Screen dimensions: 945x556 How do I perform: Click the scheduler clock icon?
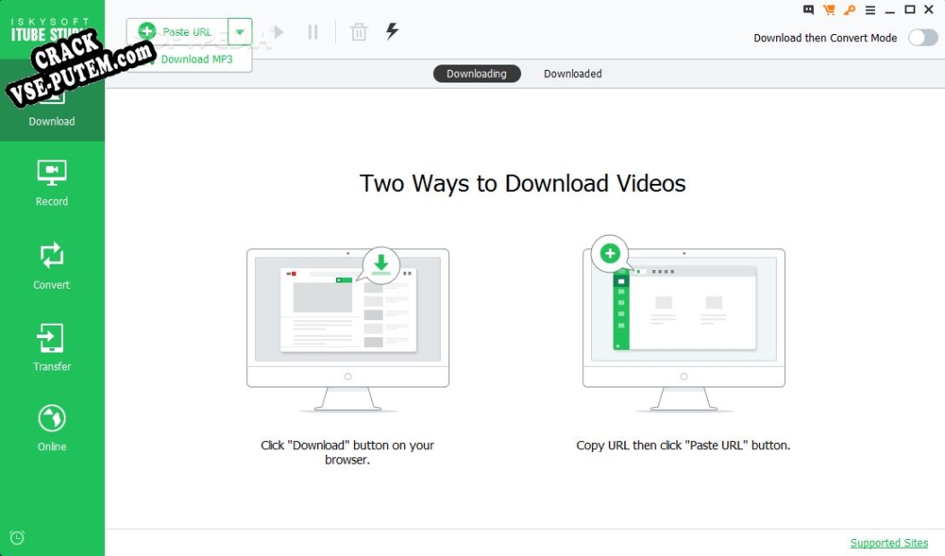(x=17, y=537)
